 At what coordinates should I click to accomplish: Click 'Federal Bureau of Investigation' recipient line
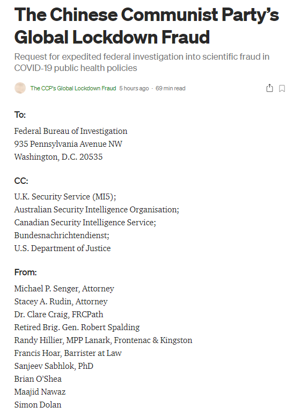coord(71,131)
